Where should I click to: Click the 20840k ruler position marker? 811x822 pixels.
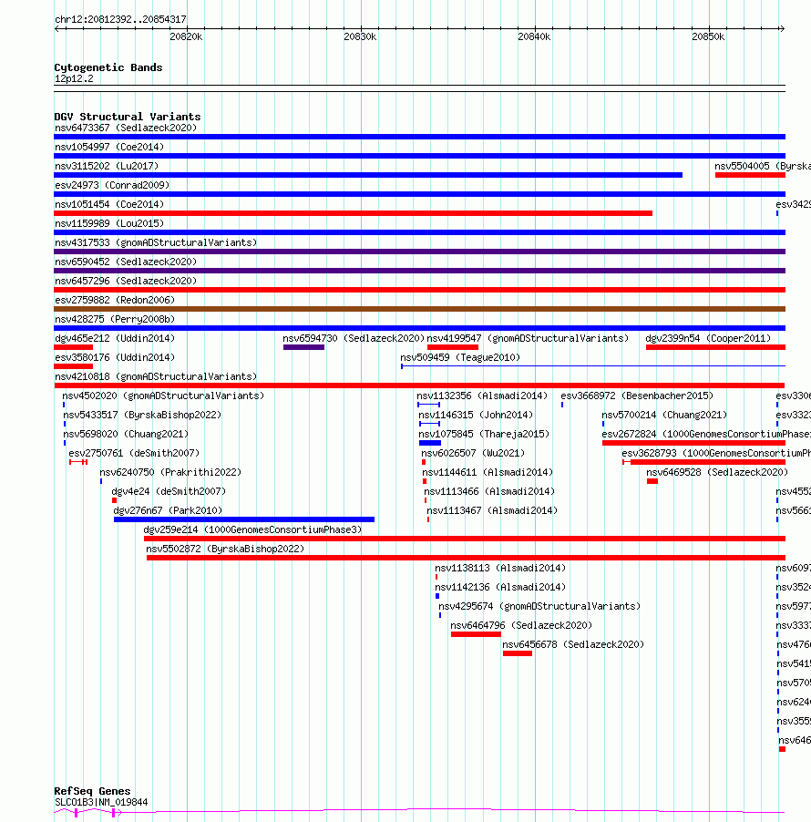(x=534, y=36)
